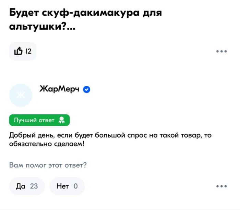Image resolution: width=240 pixels, height=210 pixels.
Task: Click the green Лучший ответ badge
Action: 39,120
